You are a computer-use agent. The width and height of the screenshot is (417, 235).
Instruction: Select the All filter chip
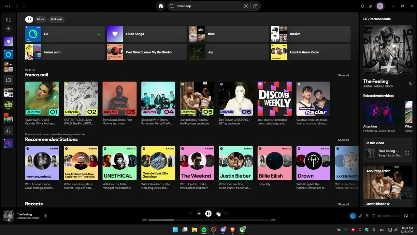click(x=29, y=19)
